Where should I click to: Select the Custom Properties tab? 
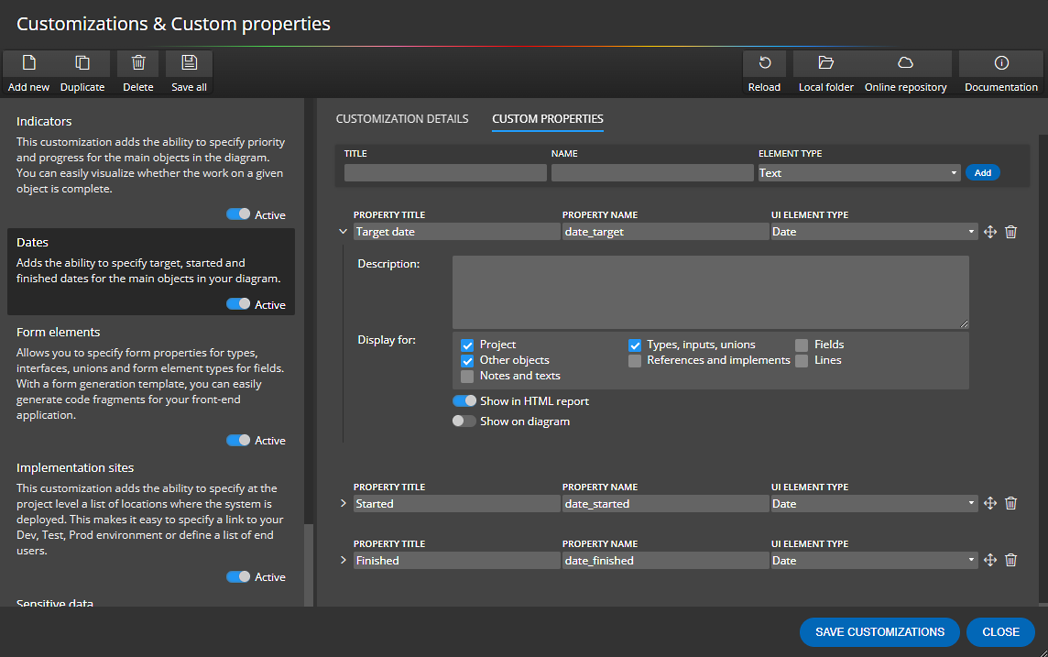(547, 118)
